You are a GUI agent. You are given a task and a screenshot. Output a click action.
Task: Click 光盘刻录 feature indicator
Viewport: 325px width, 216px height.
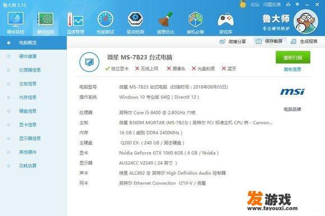[203, 69]
